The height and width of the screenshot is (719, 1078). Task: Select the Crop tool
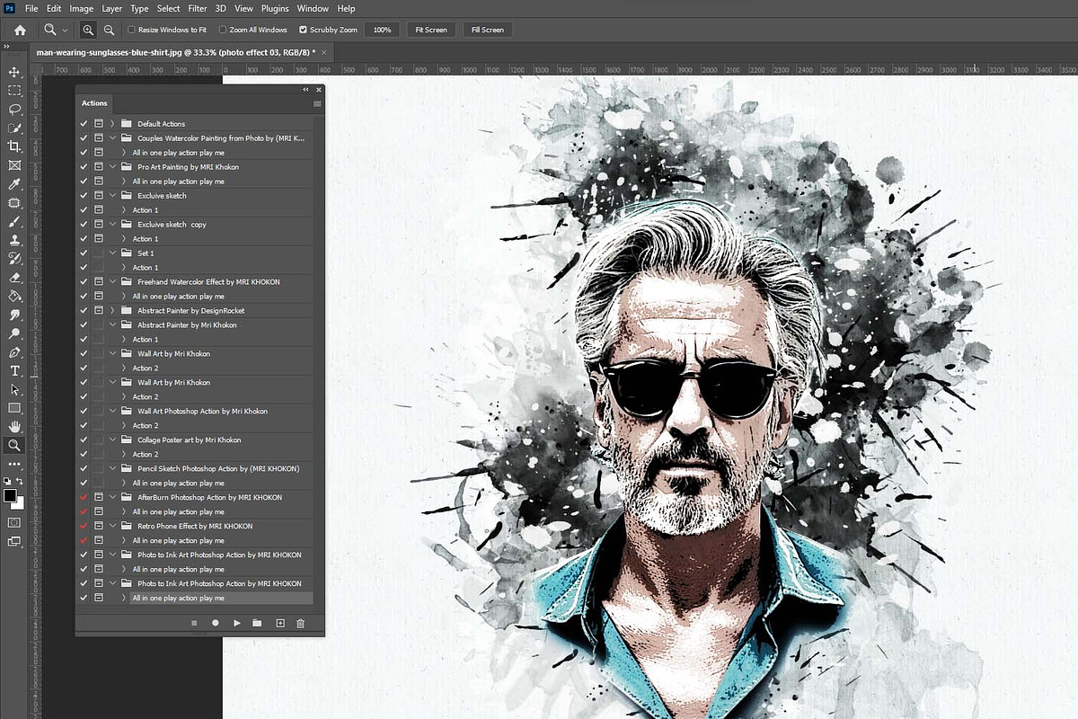(x=14, y=146)
